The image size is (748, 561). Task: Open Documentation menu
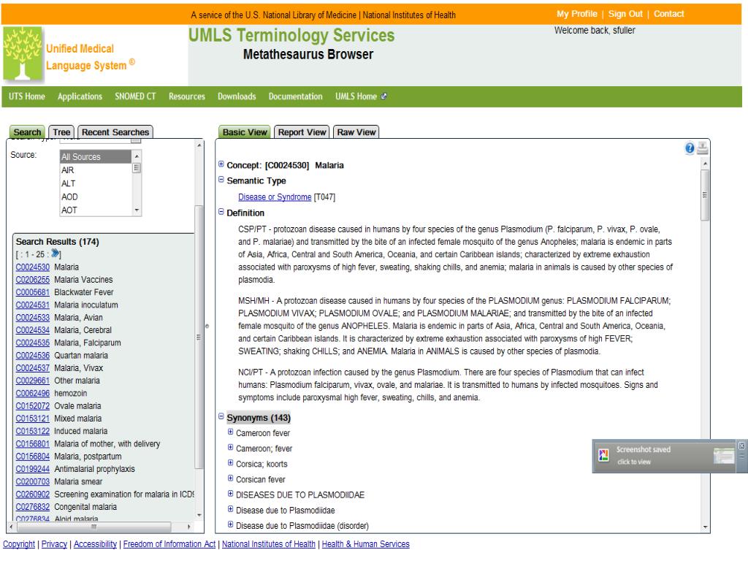[x=296, y=96]
